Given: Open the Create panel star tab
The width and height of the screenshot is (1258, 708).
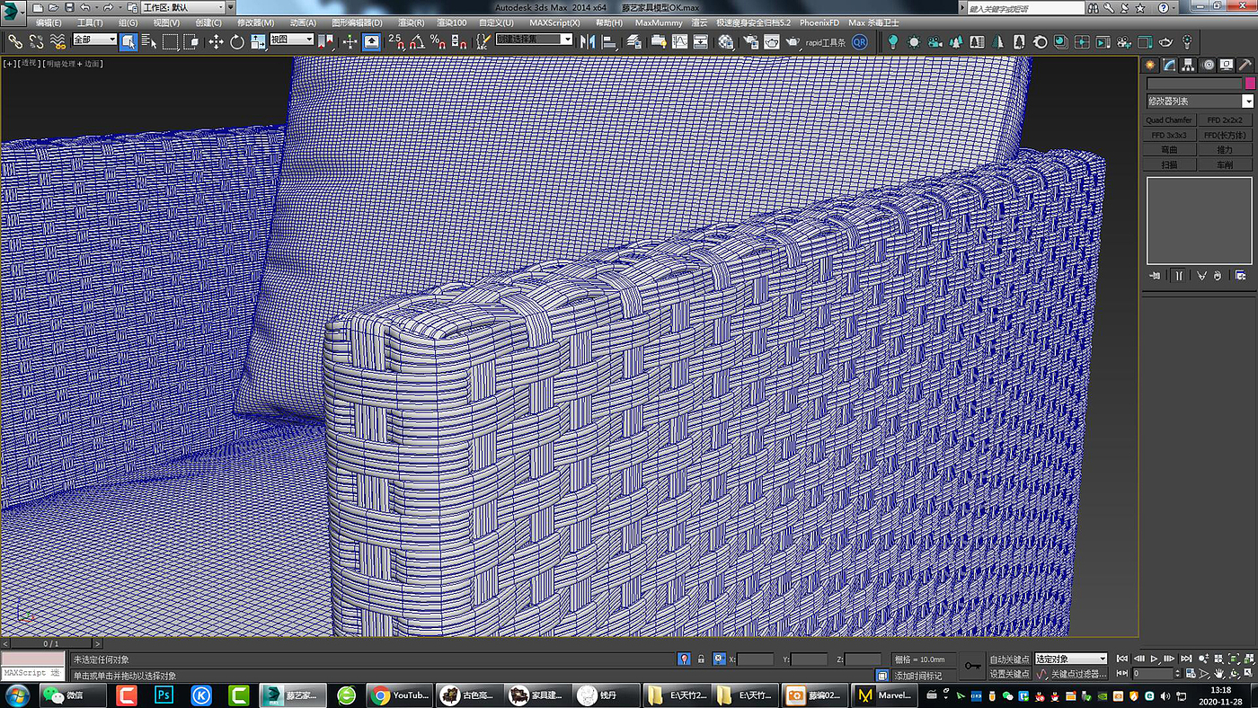Looking at the screenshot, I should click(1149, 65).
